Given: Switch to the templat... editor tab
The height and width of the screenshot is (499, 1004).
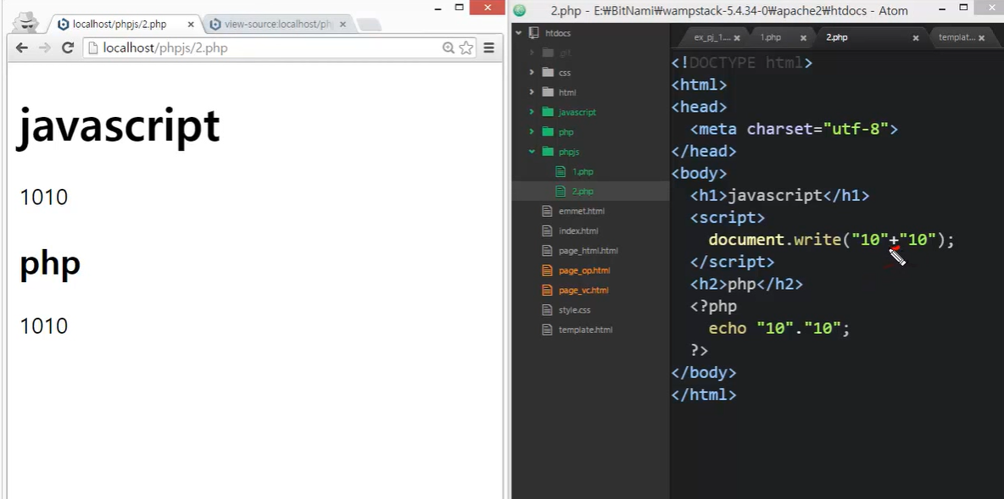Looking at the screenshot, I should pyautogui.click(x=957, y=38).
